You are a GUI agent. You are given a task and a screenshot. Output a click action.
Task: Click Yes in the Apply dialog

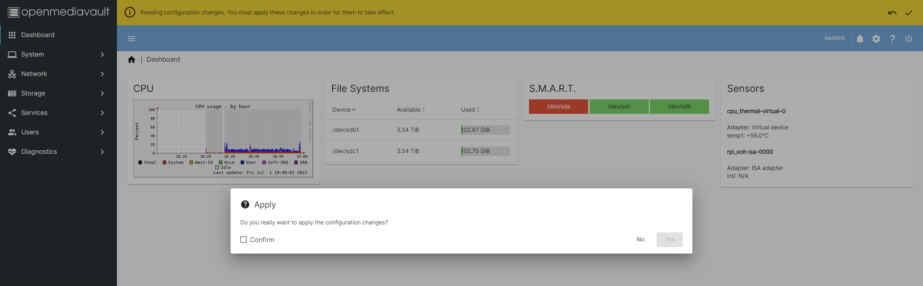pos(670,240)
